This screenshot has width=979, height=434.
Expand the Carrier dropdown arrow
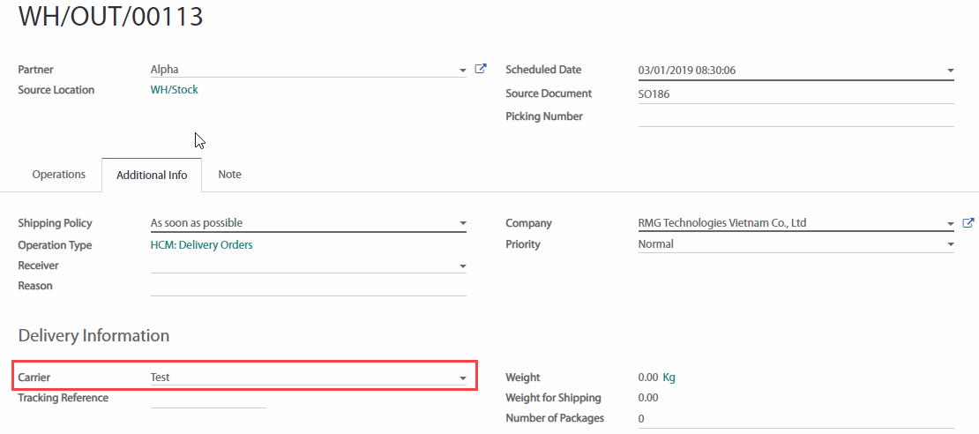[x=463, y=378]
